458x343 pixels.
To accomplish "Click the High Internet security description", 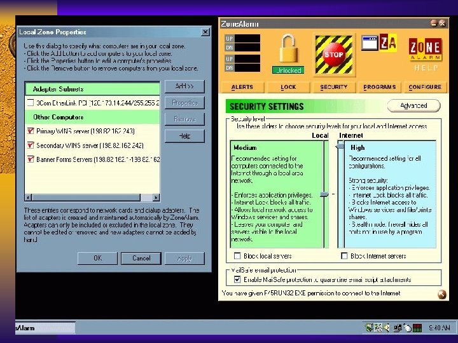I will tap(390, 194).
